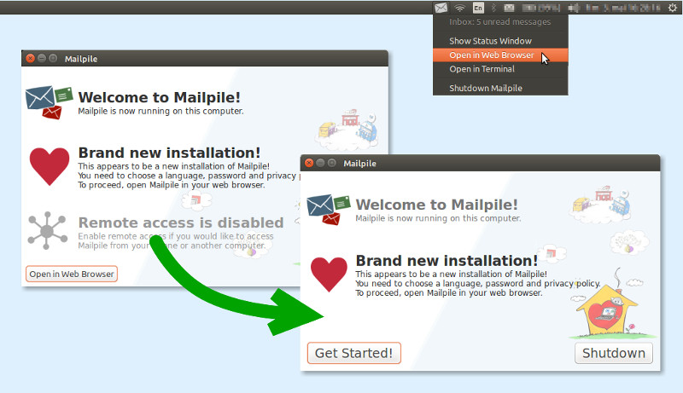Click Welcome to Mailpile! heading in front window
683x393 pixels.
coord(436,205)
